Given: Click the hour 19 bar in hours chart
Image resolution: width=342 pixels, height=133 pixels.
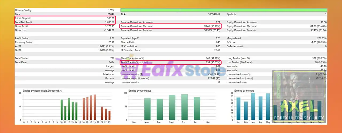Looking at the screenshot, I should [x=95, y=107].
